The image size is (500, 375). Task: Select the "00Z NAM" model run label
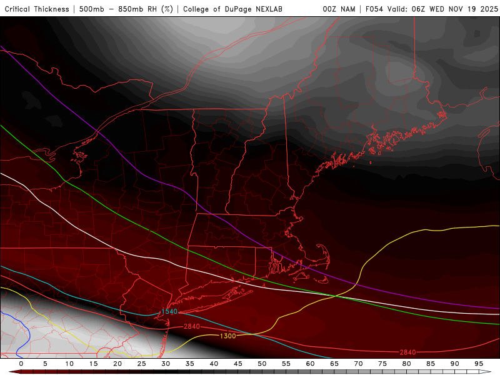coord(339,9)
